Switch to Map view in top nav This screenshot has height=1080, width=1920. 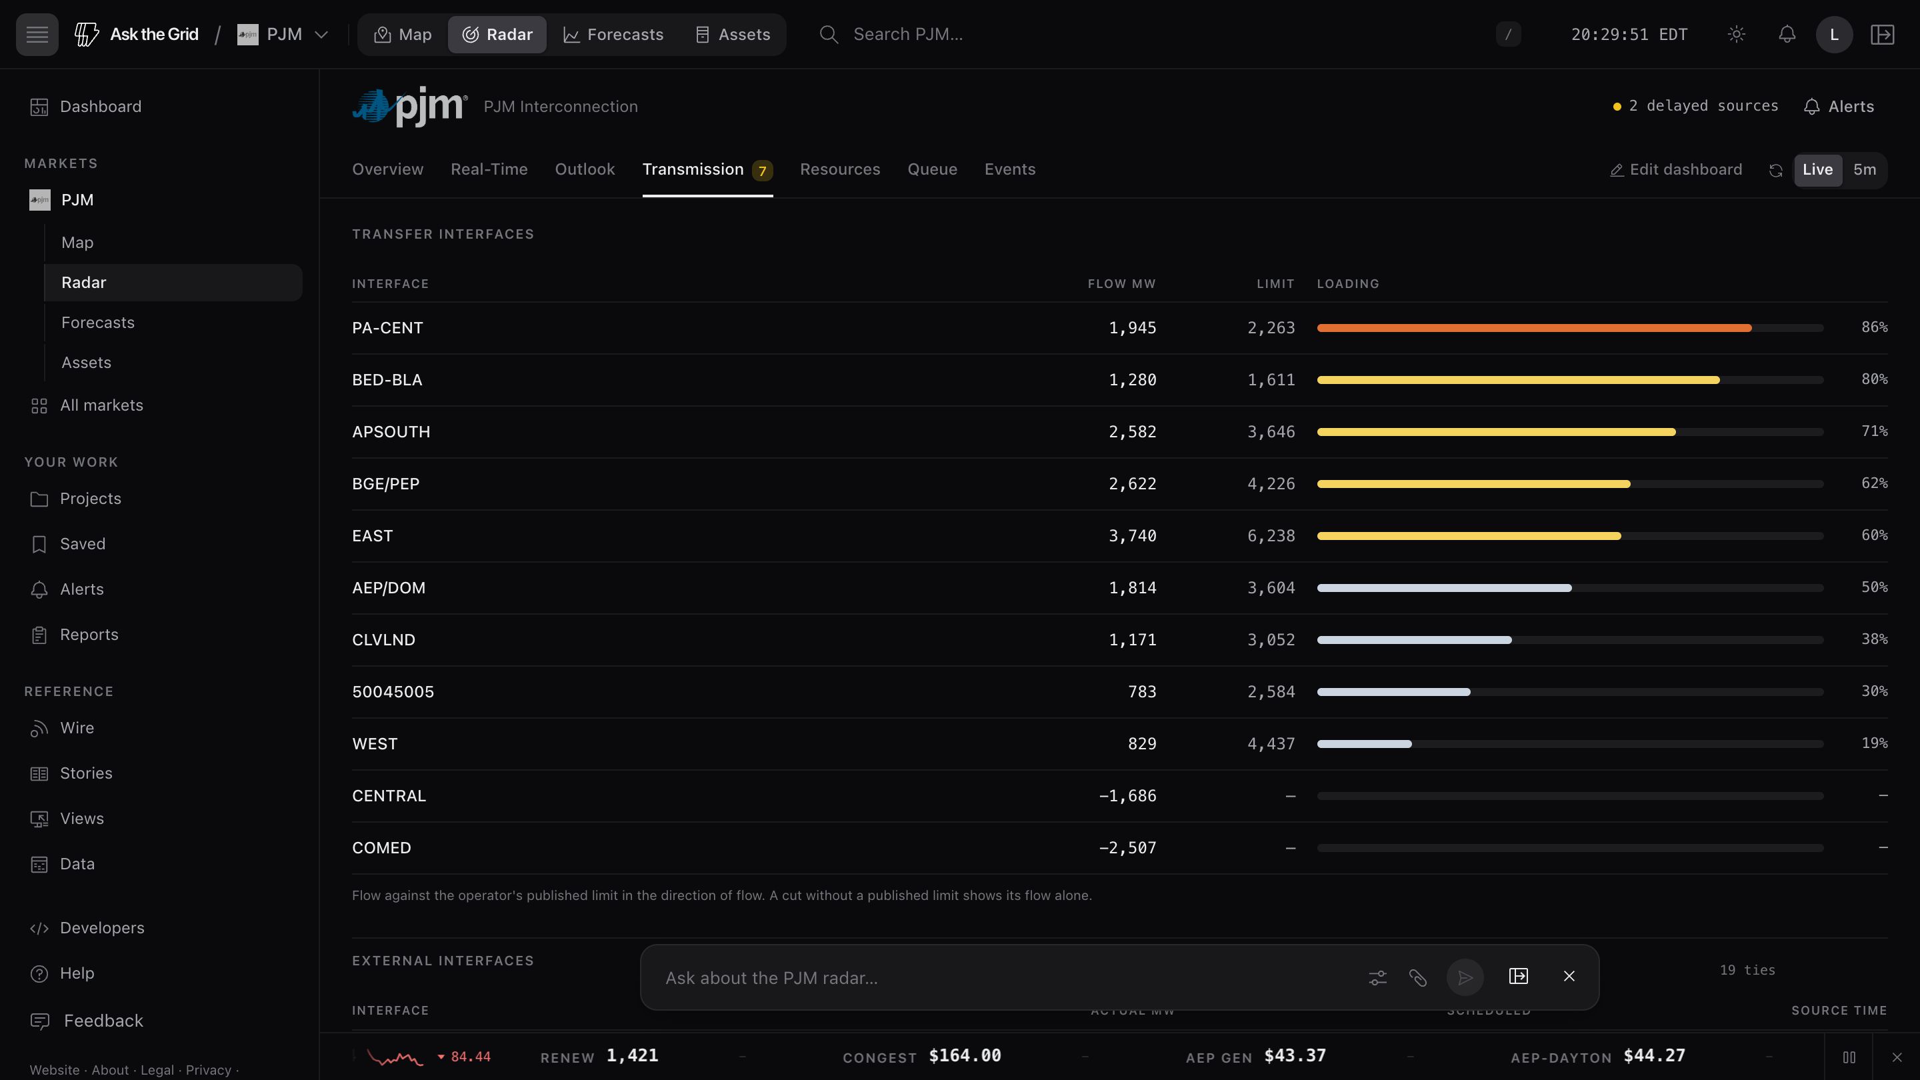403,34
